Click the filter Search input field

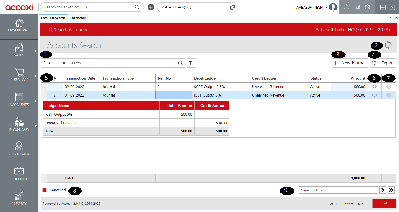point(122,63)
